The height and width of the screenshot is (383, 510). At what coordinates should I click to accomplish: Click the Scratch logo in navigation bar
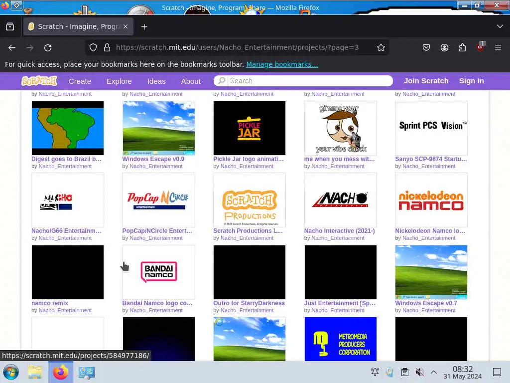(x=39, y=81)
